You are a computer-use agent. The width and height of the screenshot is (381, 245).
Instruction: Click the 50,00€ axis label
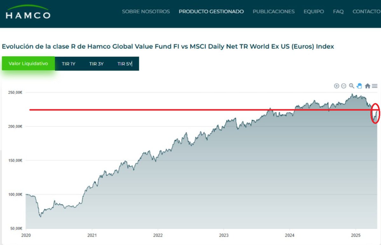(16, 228)
